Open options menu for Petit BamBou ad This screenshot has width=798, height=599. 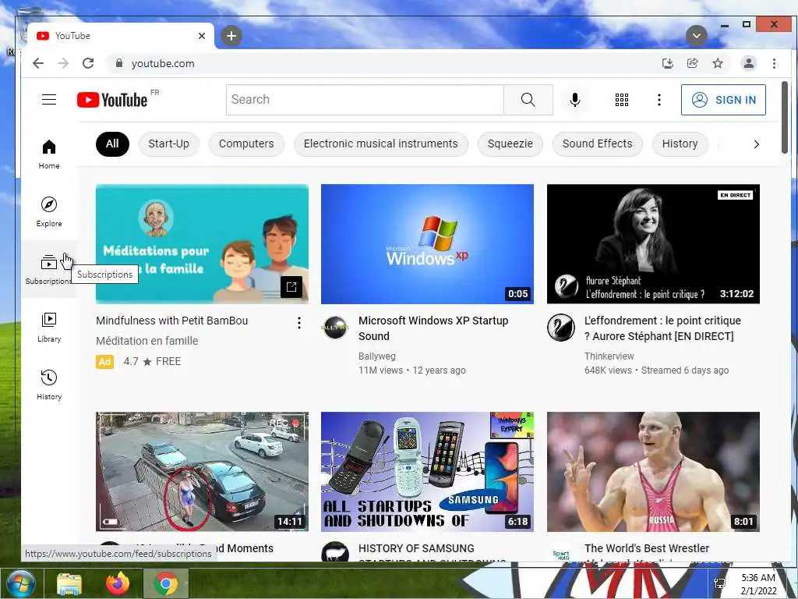click(x=299, y=322)
